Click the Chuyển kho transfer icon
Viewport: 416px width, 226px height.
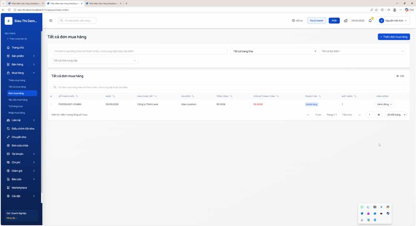pos(8,137)
